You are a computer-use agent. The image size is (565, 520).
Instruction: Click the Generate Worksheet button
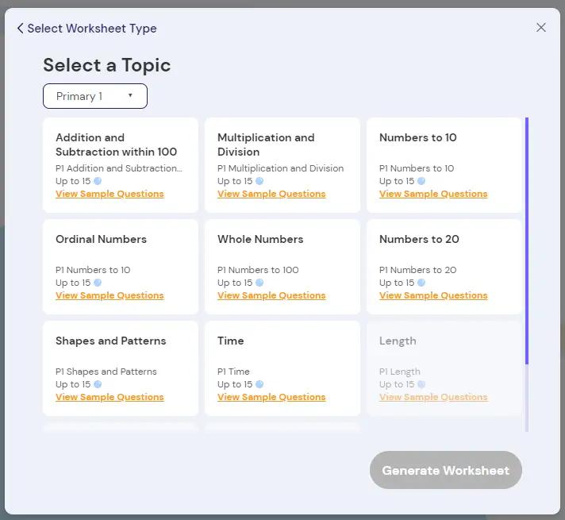point(446,470)
